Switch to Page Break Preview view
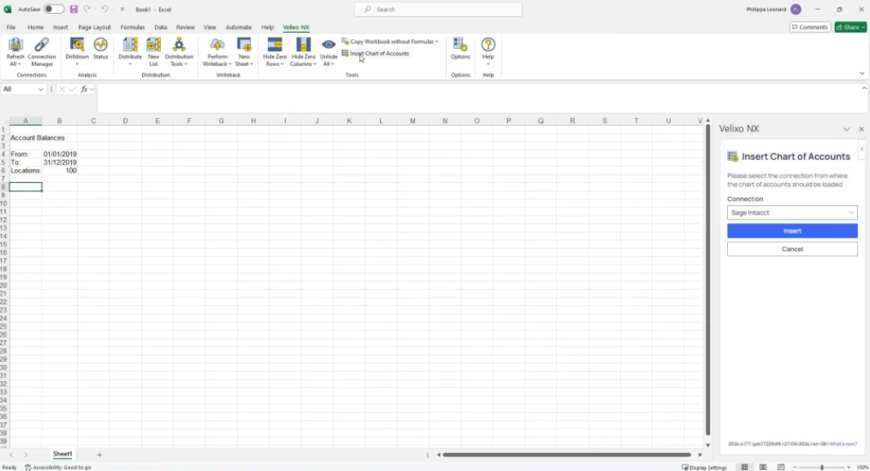 (781, 467)
